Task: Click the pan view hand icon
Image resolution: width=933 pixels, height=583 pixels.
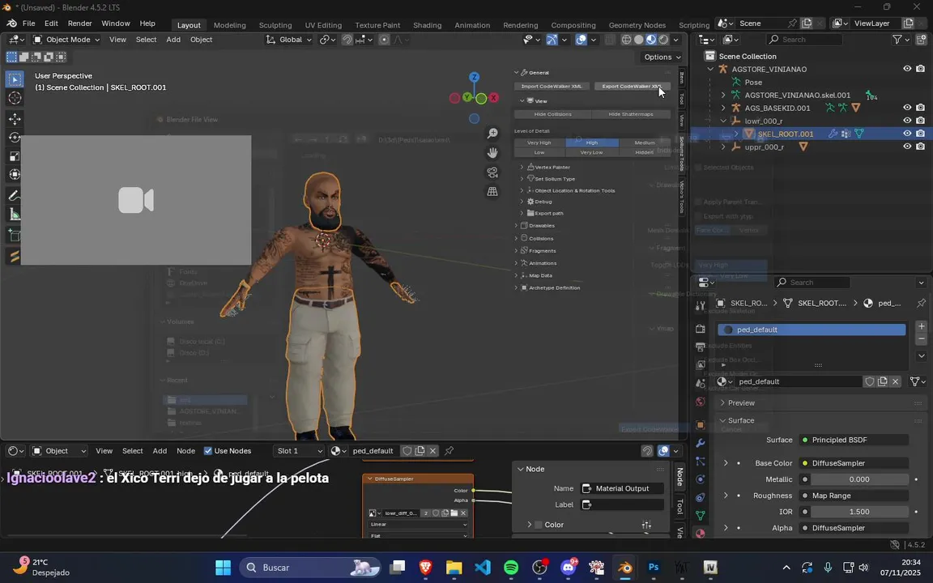Action: (x=492, y=153)
